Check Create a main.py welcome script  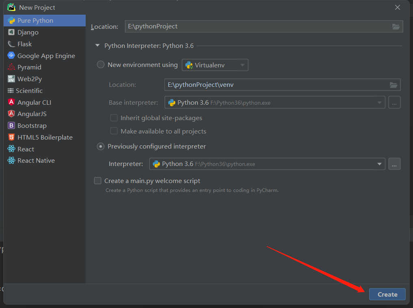pos(98,181)
